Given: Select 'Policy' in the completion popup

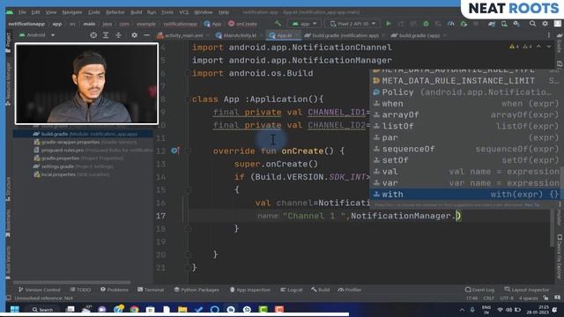Looking at the screenshot, I should [x=466, y=92].
